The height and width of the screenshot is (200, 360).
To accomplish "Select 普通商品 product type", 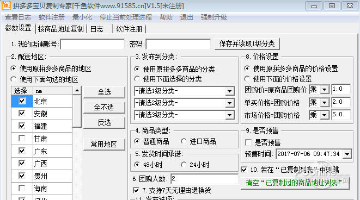I will pos(137,141).
